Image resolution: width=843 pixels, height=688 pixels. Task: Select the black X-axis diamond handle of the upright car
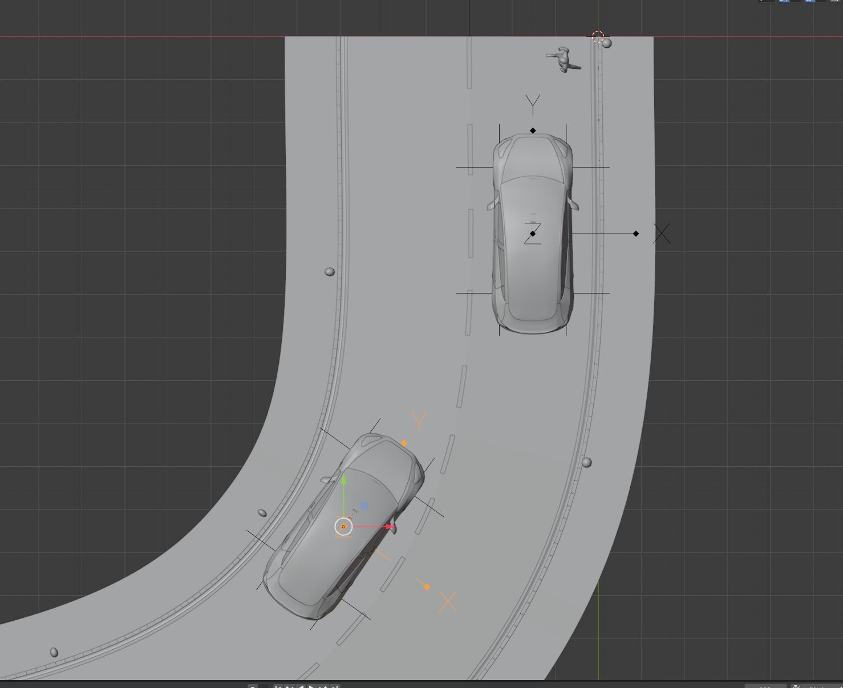[636, 234]
